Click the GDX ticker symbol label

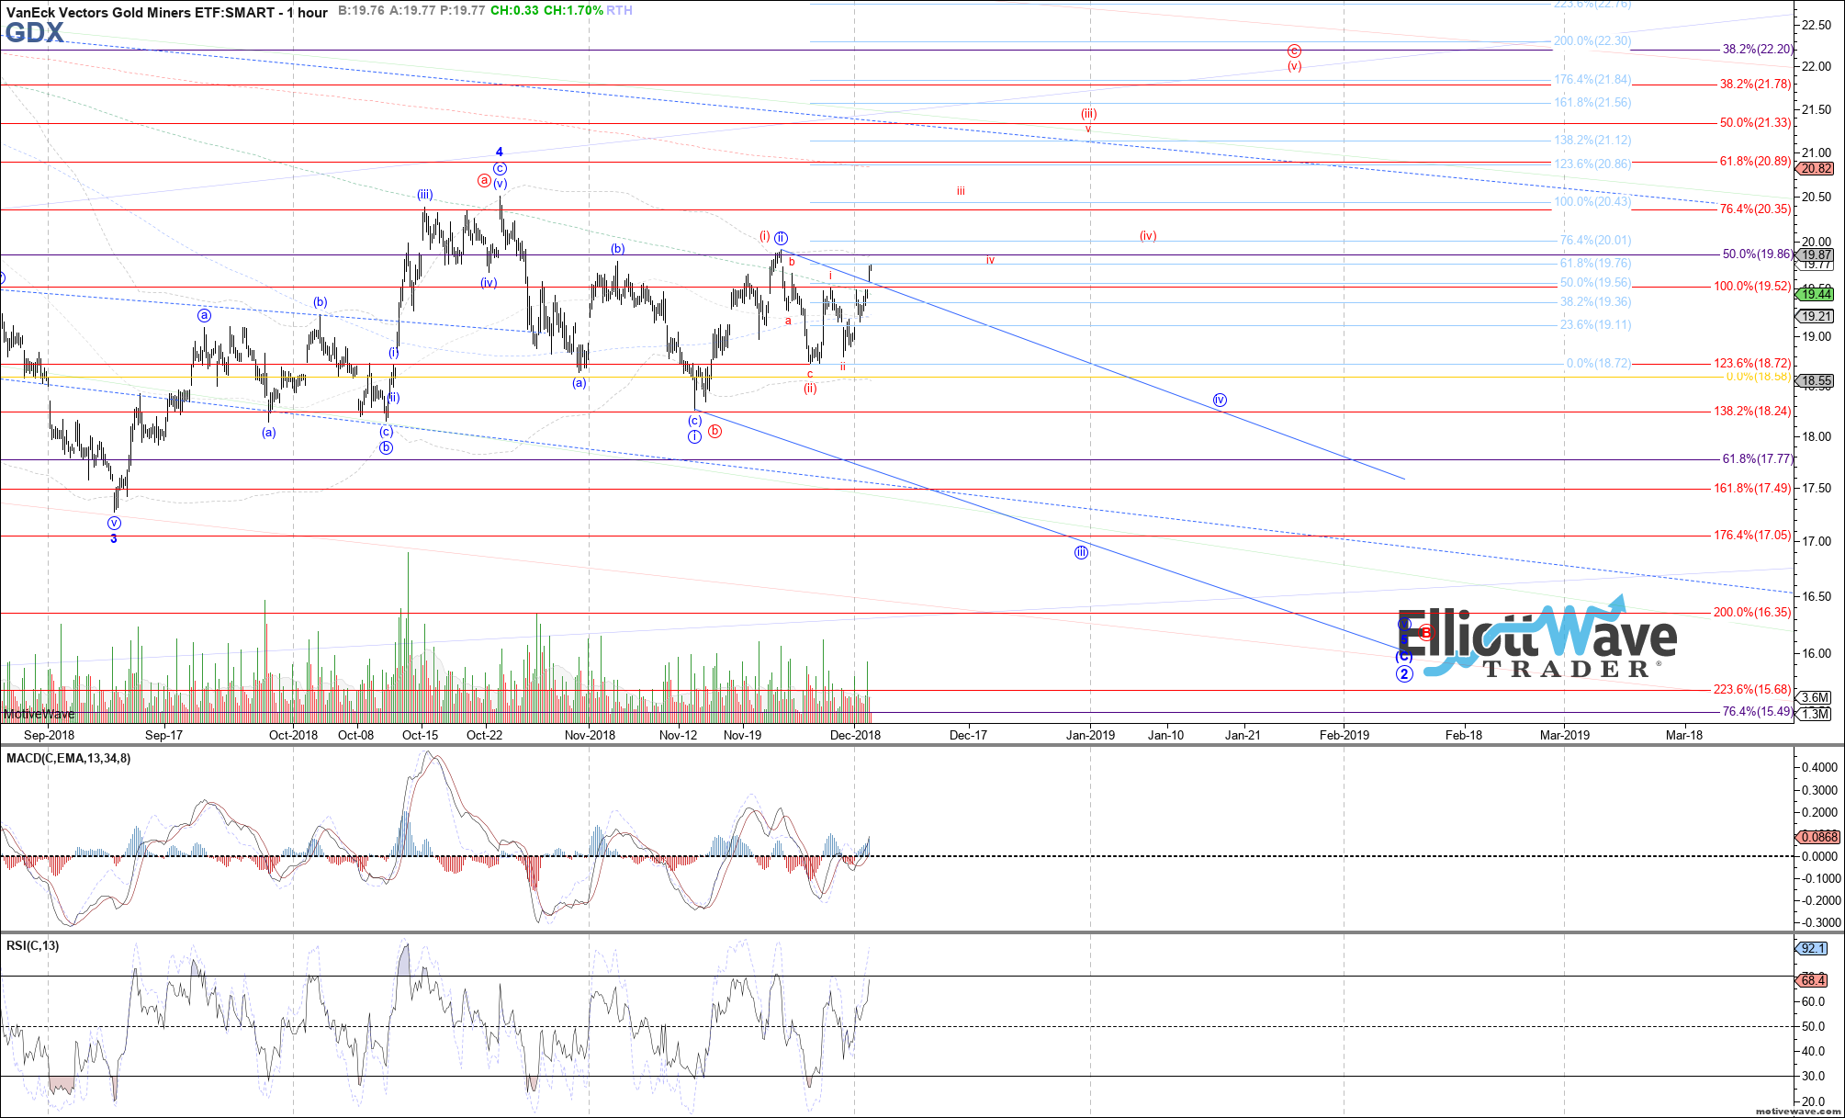click(x=34, y=33)
